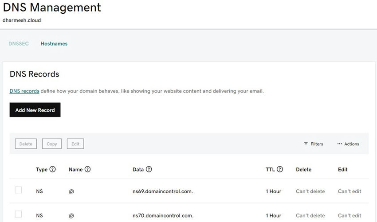This screenshot has height=222, width=377.
Task: Click the ns69.domaincontrol.com data value
Action: [x=163, y=191]
